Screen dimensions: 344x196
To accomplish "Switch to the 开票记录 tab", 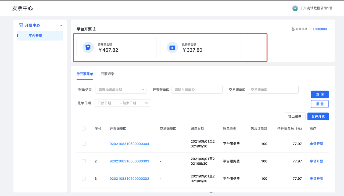I will pos(107,74).
